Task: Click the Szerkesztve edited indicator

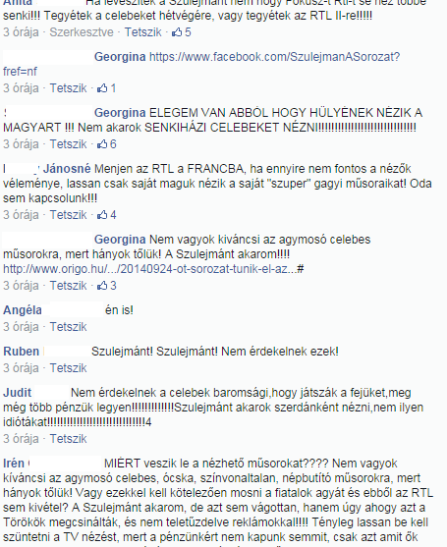Action: 82,32
